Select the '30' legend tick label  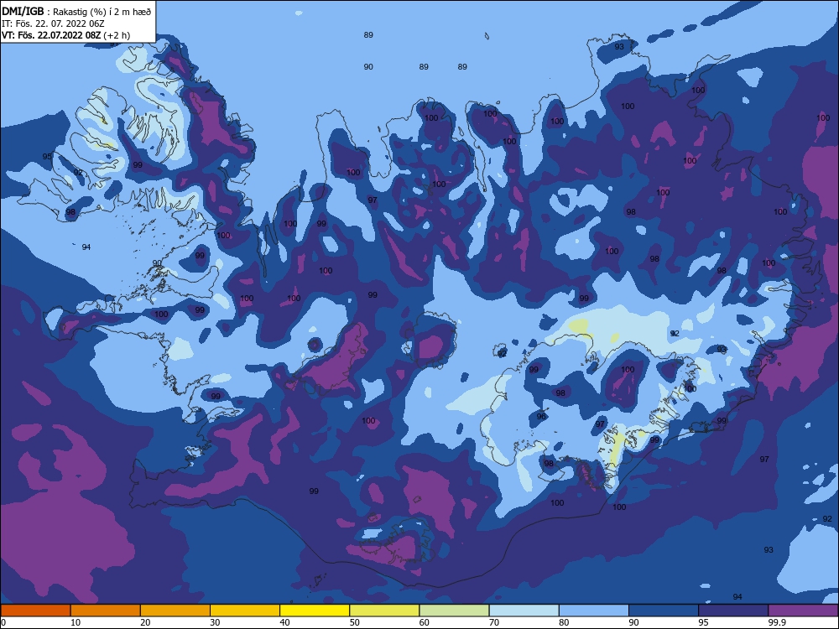point(215,622)
